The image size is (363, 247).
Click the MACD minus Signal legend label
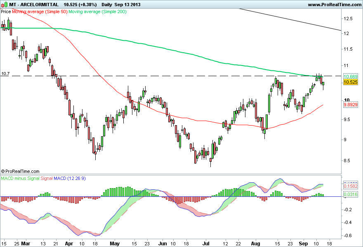(x=20, y=178)
